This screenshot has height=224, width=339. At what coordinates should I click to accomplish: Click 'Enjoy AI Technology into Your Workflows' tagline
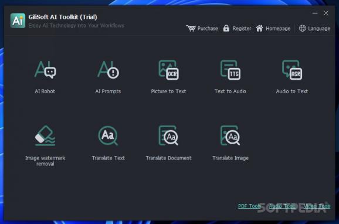[x=76, y=26]
